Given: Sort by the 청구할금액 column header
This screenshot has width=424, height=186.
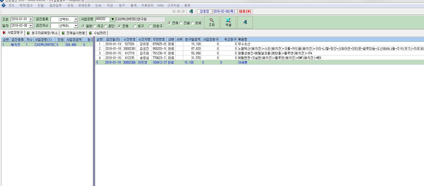Looking at the screenshot, I should click(x=192, y=40).
